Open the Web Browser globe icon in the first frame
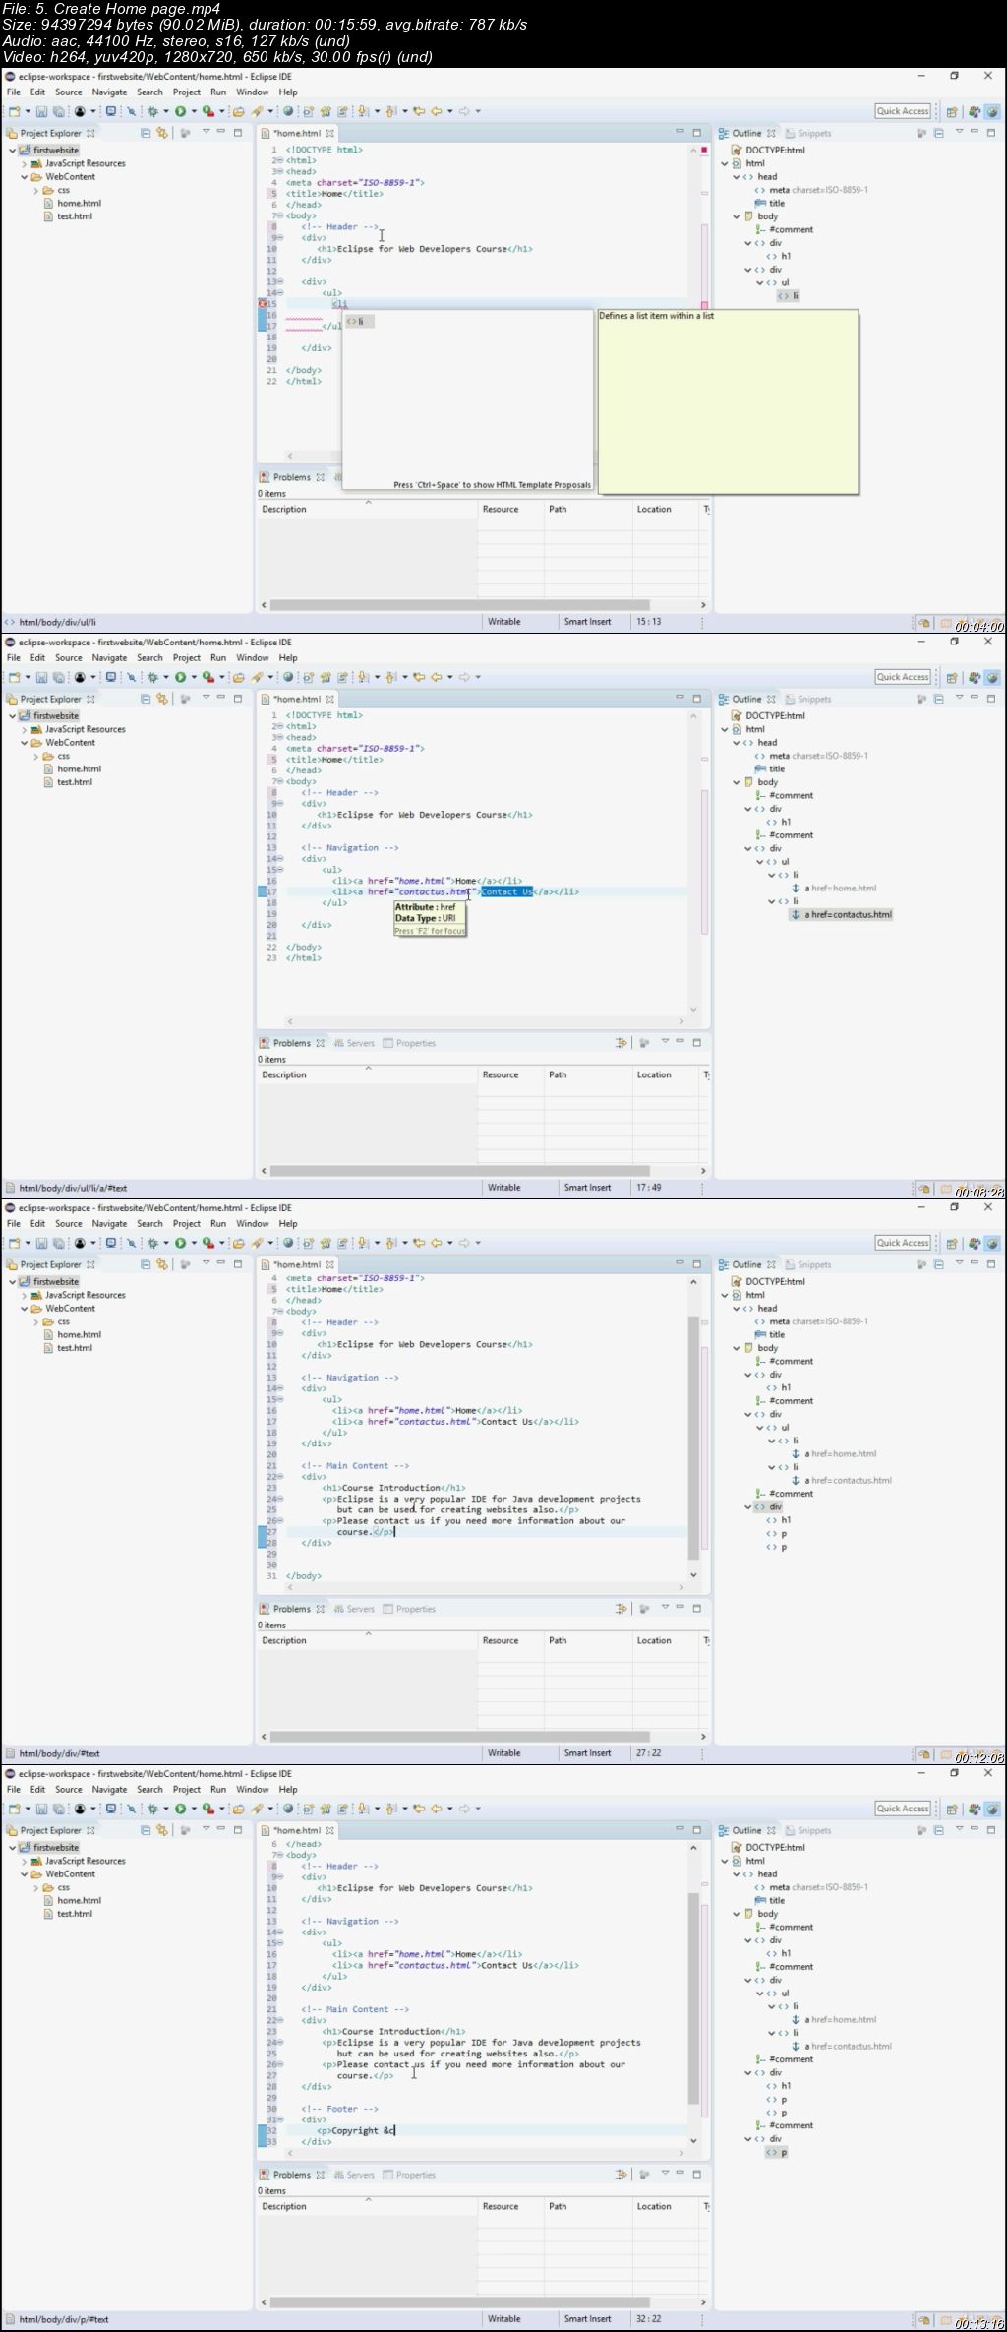The image size is (1007, 2332). tap(288, 111)
